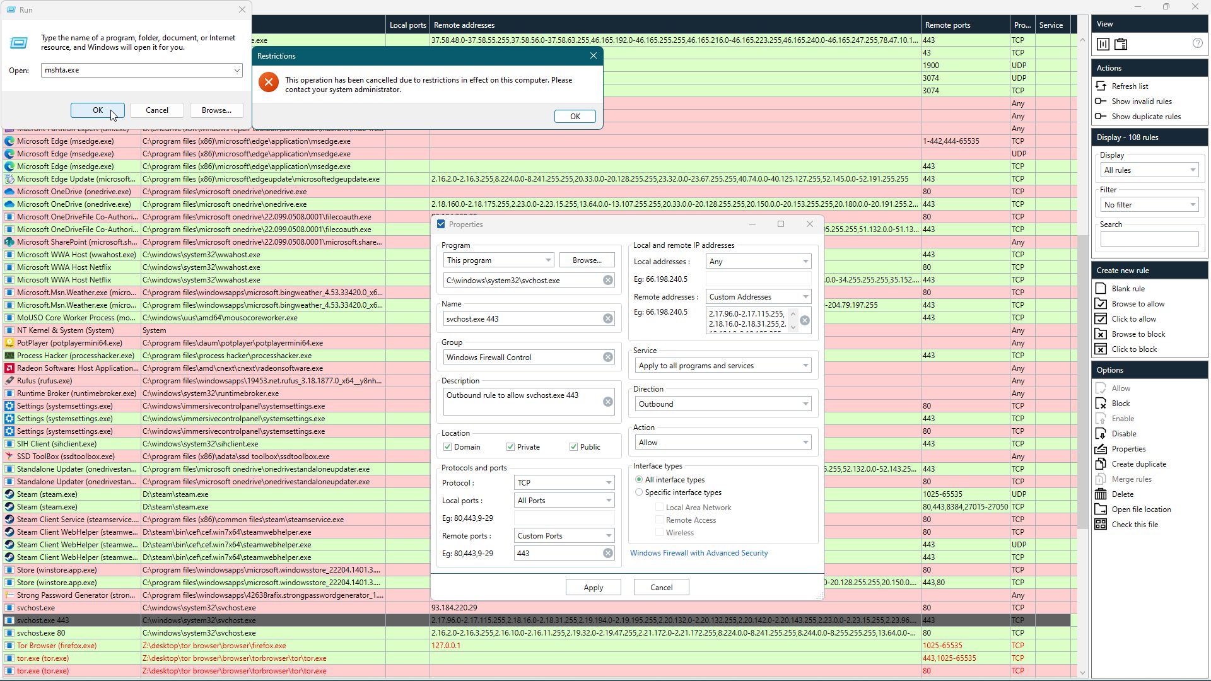
Task: Open the Protocol TCP dropdown
Action: (x=564, y=482)
